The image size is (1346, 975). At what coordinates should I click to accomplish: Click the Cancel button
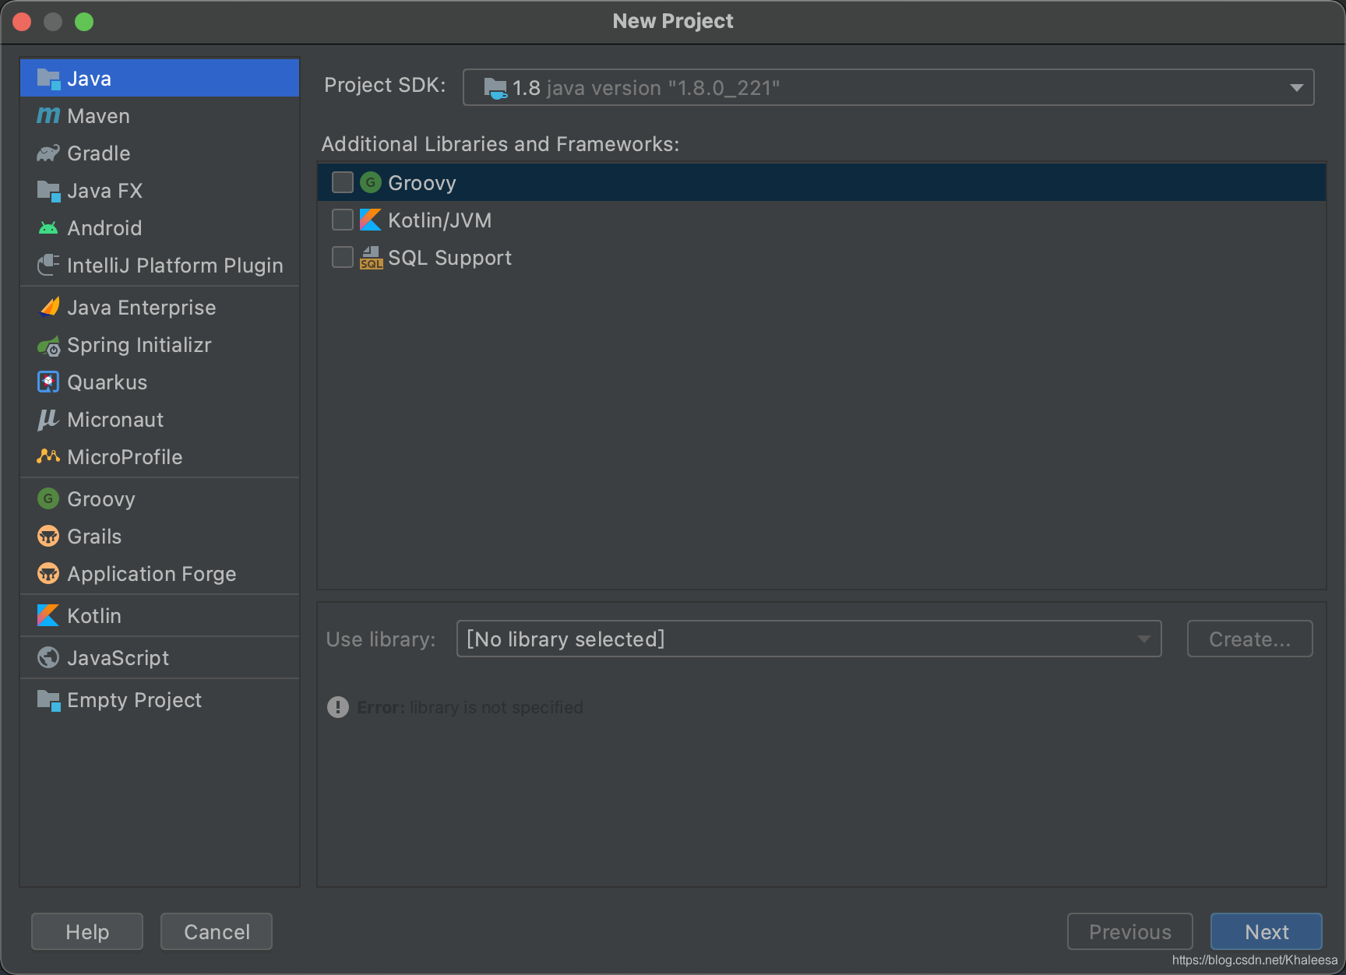(217, 931)
